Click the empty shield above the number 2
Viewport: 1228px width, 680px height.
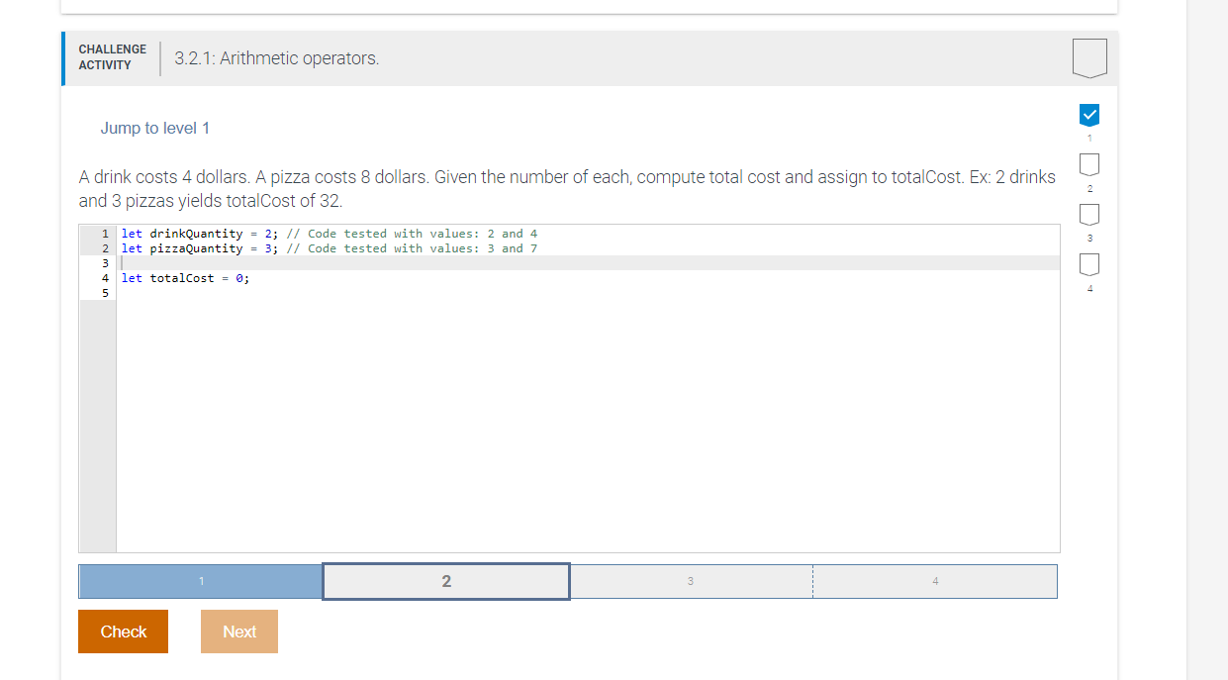(x=1088, y=164)
